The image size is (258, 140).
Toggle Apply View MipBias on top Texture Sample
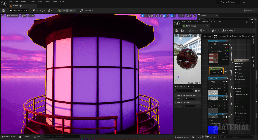pos(209,51)
